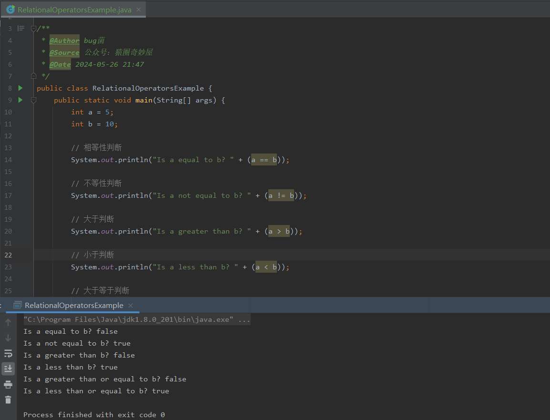The height and width of the screenshot is (420, 550).
Task: Toggle scroll to end in console
Action: [x=8, y=369]
